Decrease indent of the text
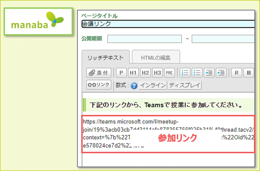This screenshot has height=171, width=260. 221,73
